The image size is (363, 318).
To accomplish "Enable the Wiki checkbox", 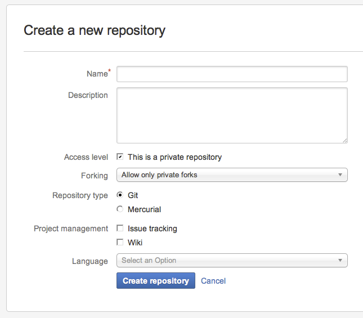I will [120, 243].
